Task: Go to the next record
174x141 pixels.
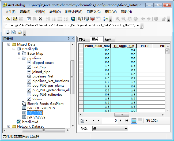Action: [x=121, y=121]
